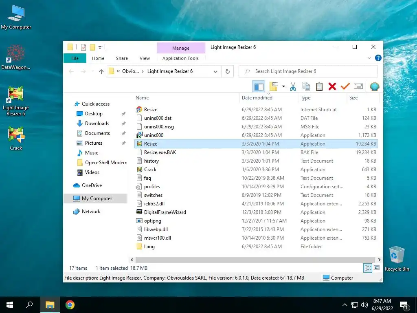Click New Folder icon in Quick Access Toolbar
This screenshot has width=417, height=313.
[x=92, y=47]
